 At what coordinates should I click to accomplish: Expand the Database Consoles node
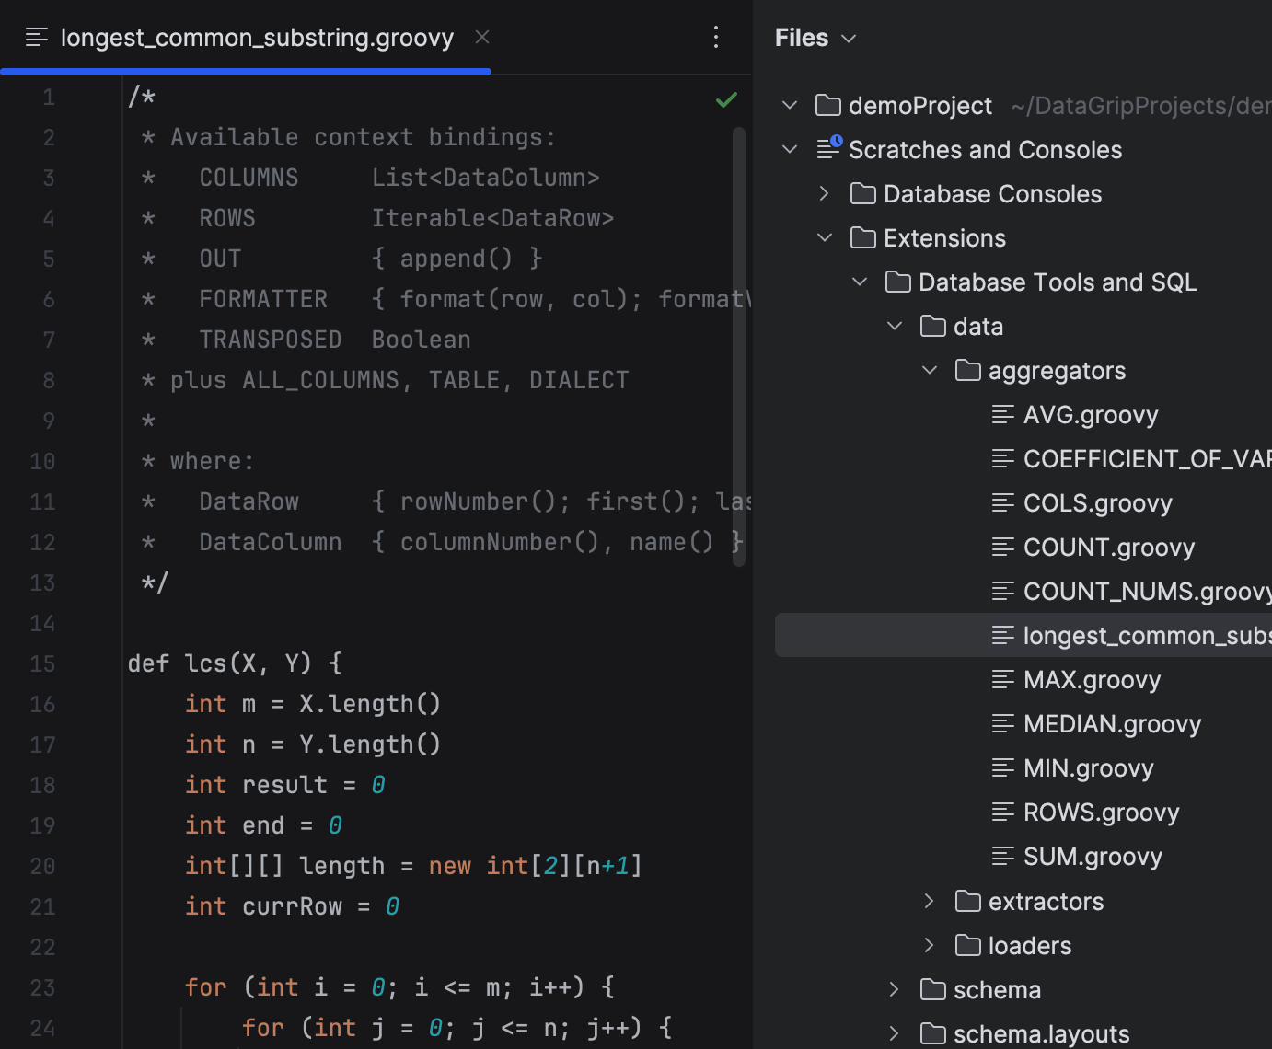point(824,193)
